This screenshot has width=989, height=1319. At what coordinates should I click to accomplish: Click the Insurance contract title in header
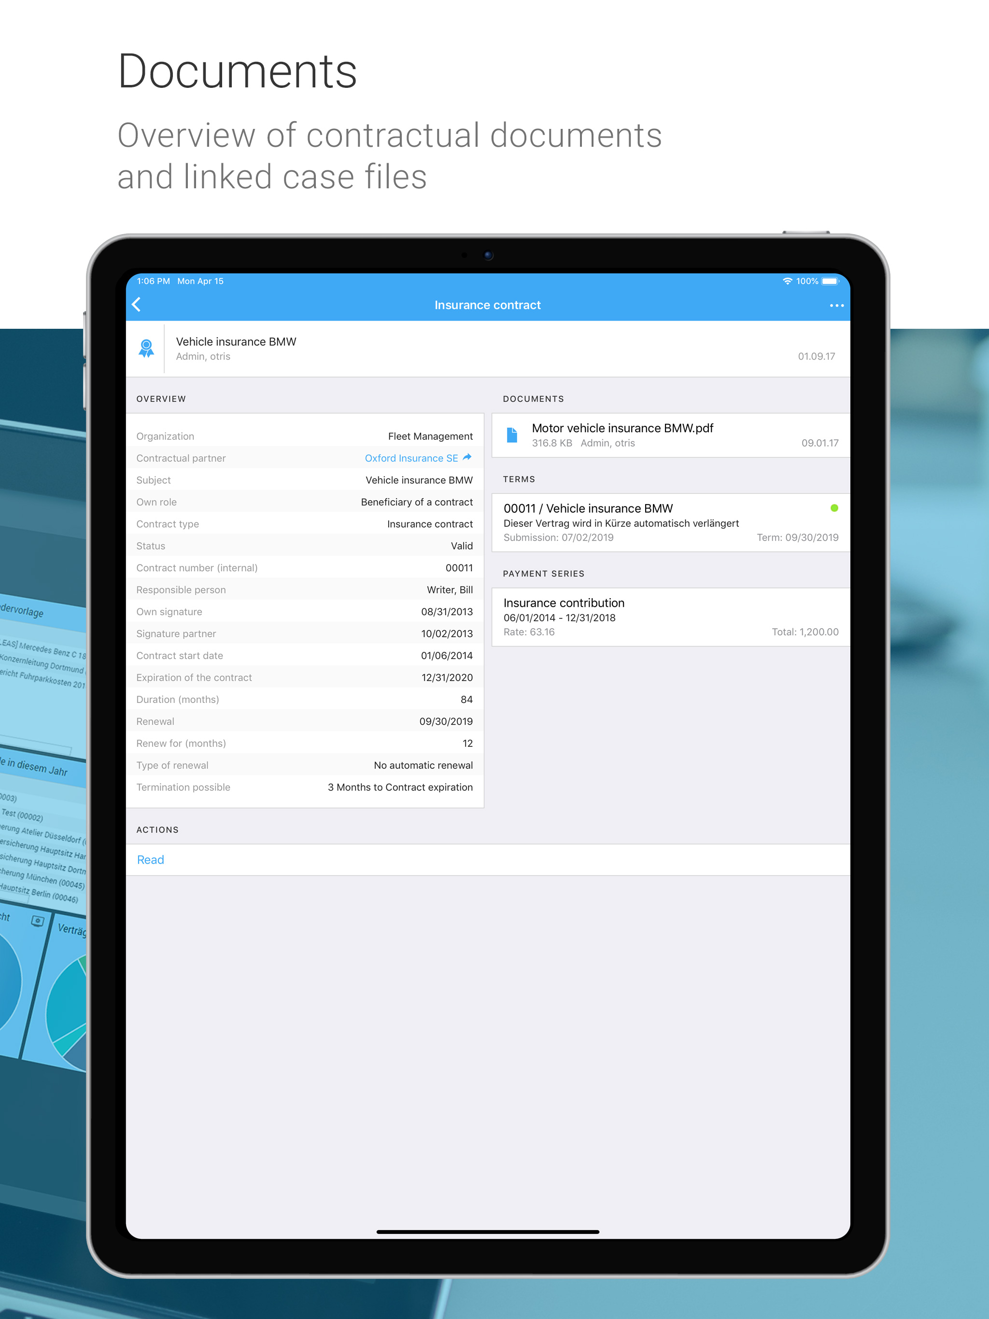coord(487,305)
